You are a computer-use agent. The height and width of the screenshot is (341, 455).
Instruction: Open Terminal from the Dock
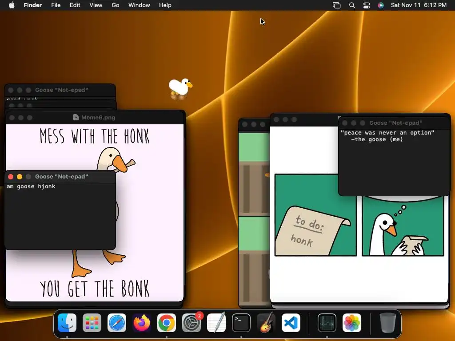coord(241,323)
